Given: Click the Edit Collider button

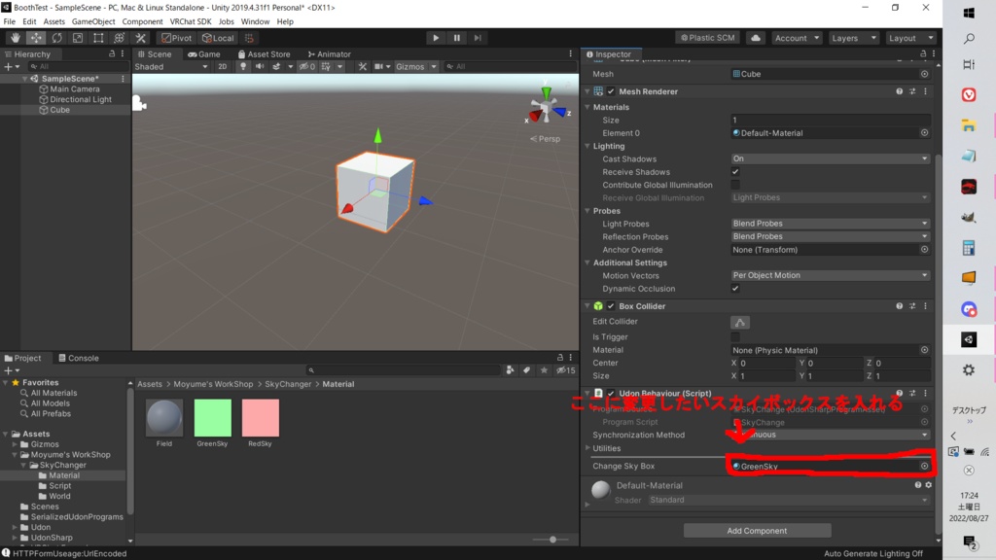Looking at the screenshot, I should (740, 322).
